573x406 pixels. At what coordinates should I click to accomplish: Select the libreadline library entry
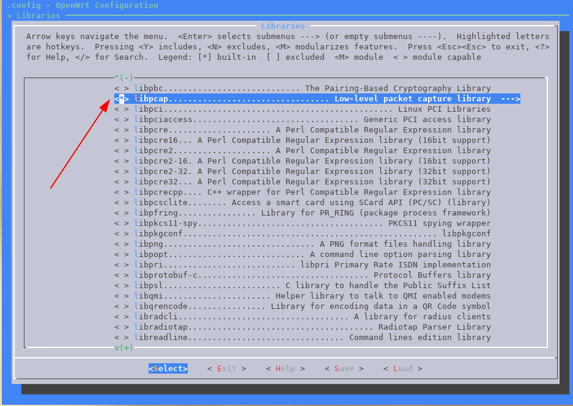[312, 338]
